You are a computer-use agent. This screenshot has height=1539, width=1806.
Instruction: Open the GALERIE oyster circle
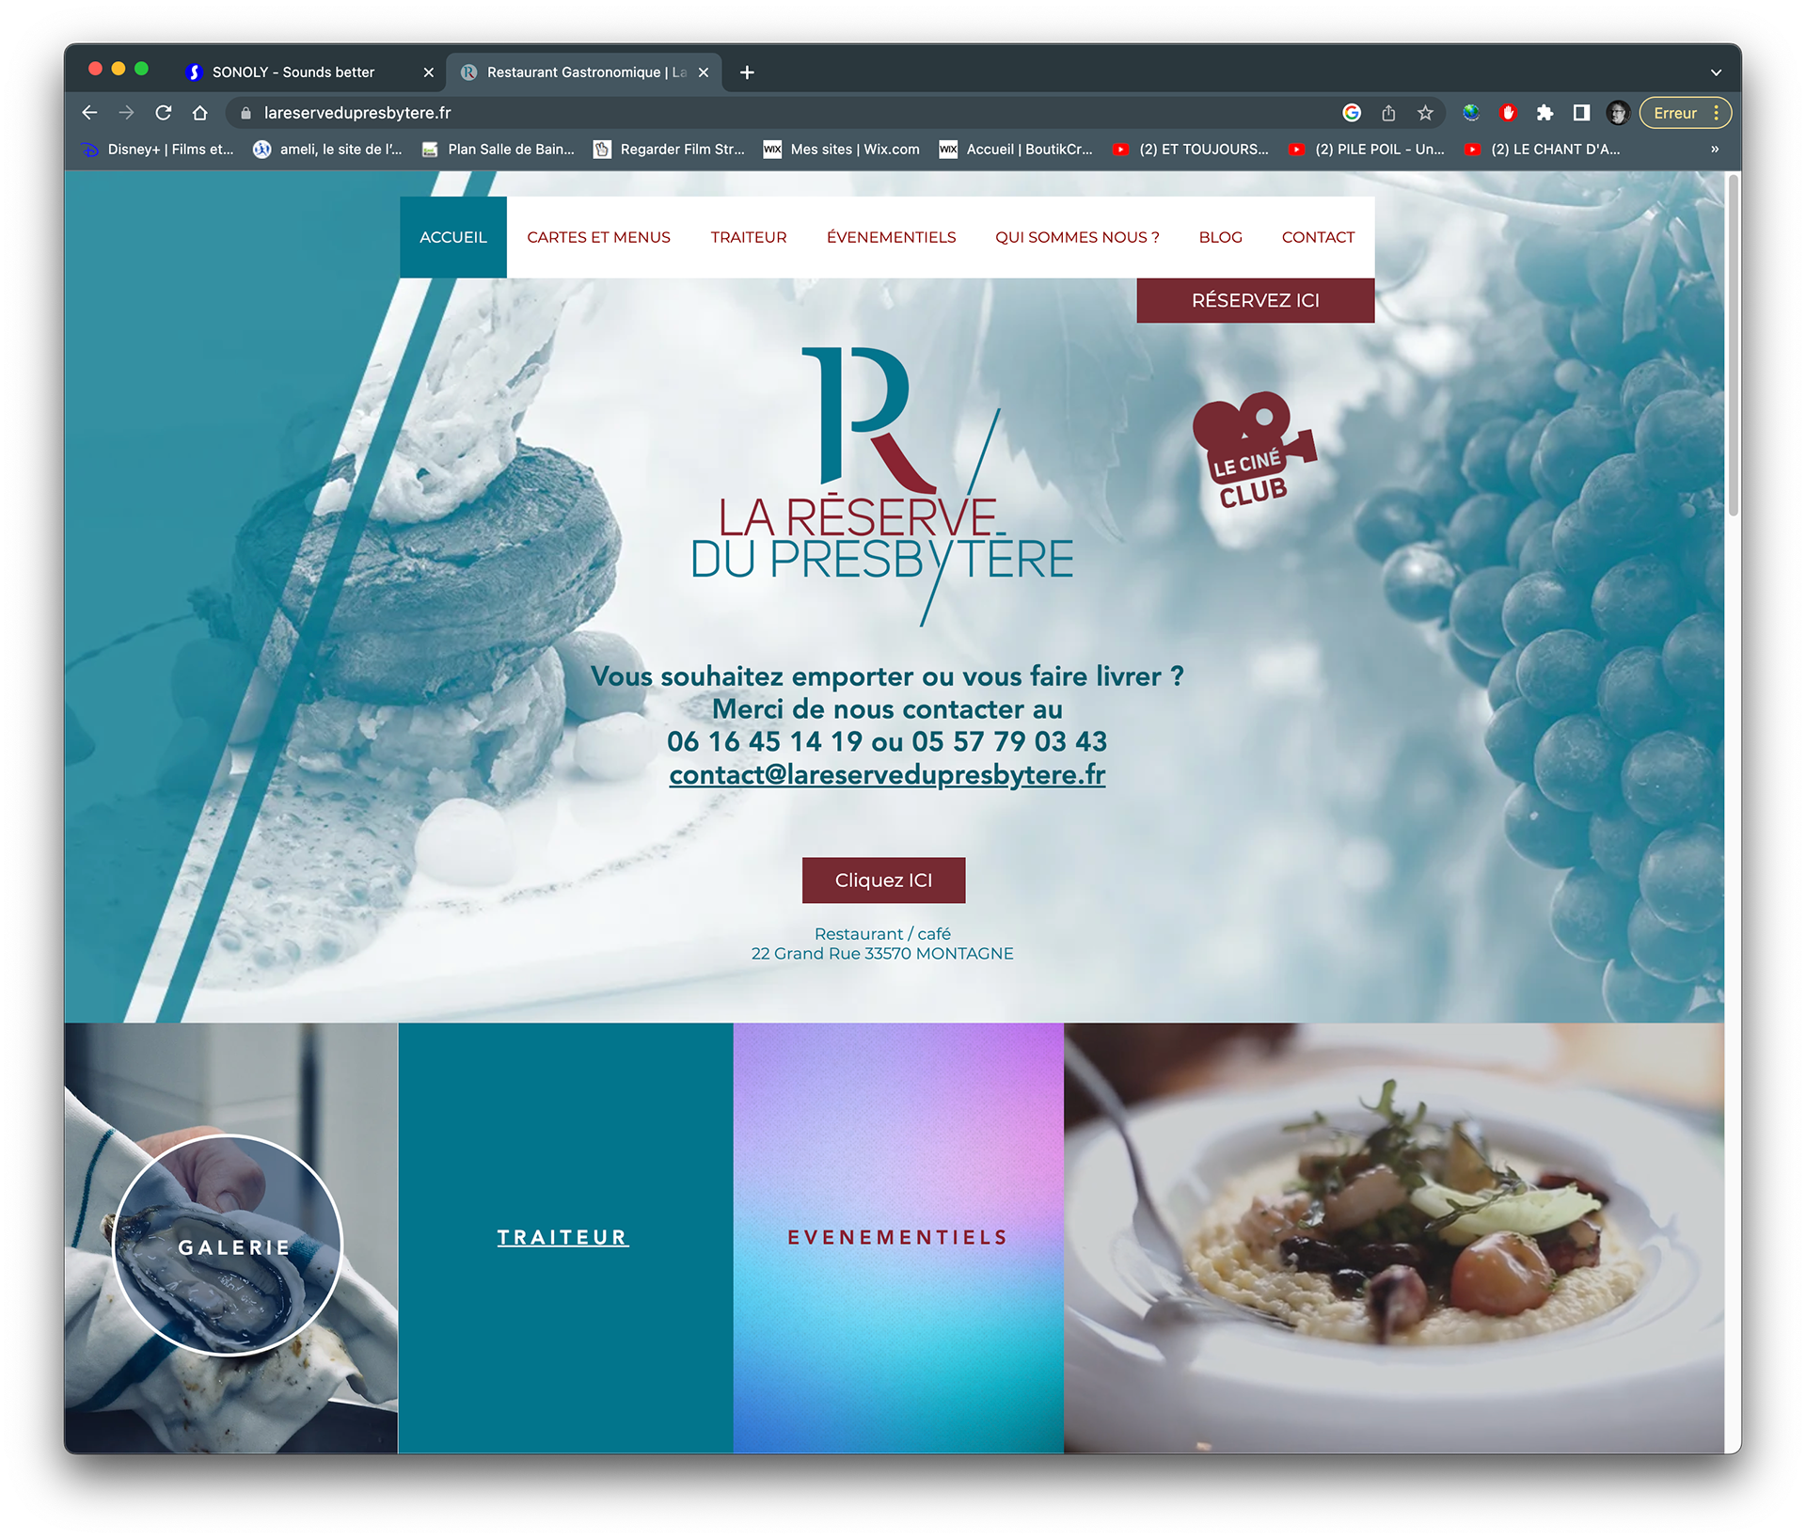point(228,1245)
